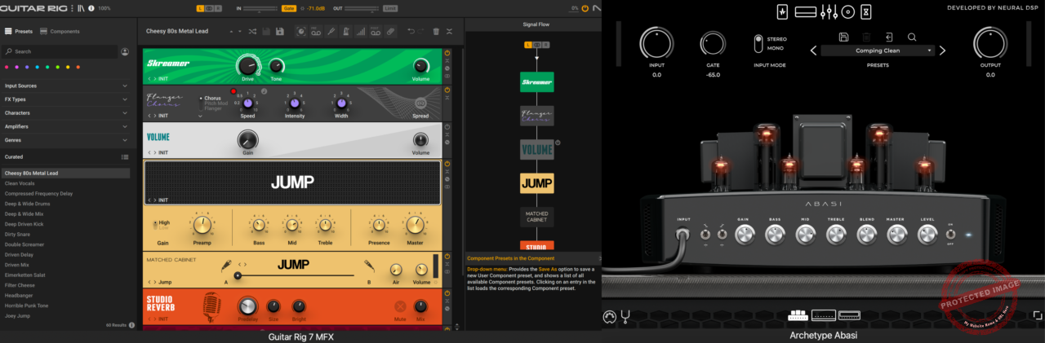Switch to the Presets tab
The height and width of the screenshot is (343, 1045).
19,31
